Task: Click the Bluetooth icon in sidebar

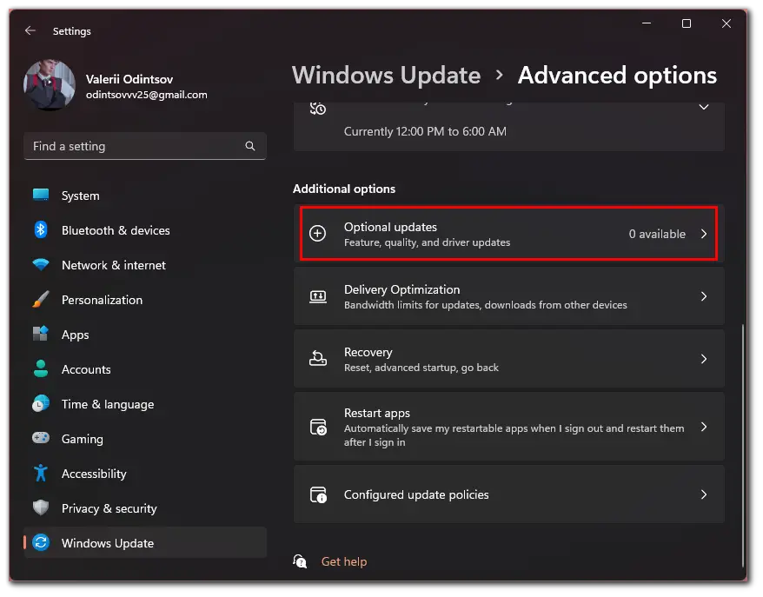Action: pyautogui.click(x=41, y=229)
